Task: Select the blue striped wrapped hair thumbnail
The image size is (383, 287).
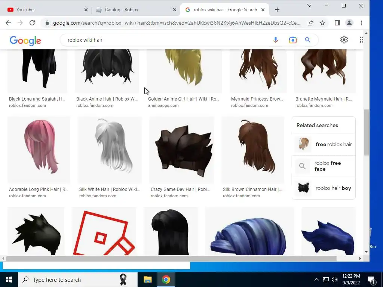Action: click(249, 231)
